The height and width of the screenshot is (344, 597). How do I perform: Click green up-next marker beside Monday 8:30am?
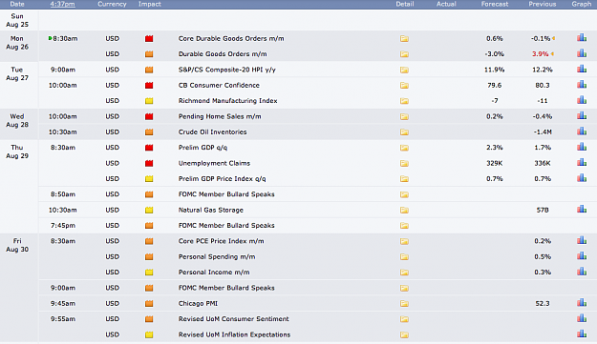click(x=51, y=38)
